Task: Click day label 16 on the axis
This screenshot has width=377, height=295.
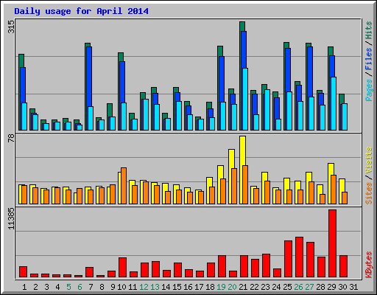Action: pyautogui.click(x=188, y=287)
